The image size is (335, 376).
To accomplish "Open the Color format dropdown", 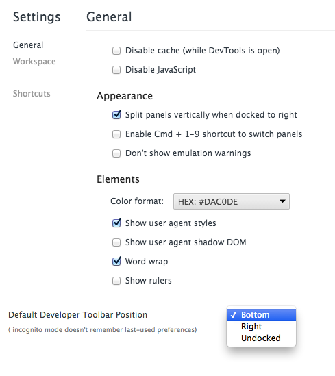I will pyautogui.click(x=232, y=201).
